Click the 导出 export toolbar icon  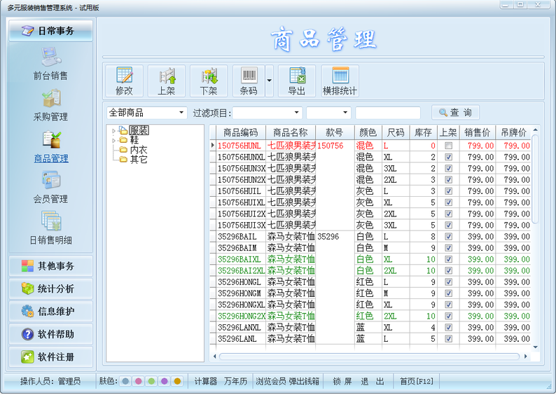point(297,81)
